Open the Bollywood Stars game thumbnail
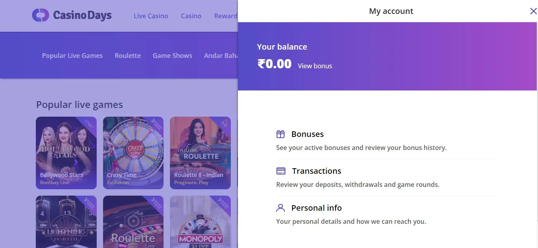The width and height of the screenshot is (538, 248). [66, 153]
